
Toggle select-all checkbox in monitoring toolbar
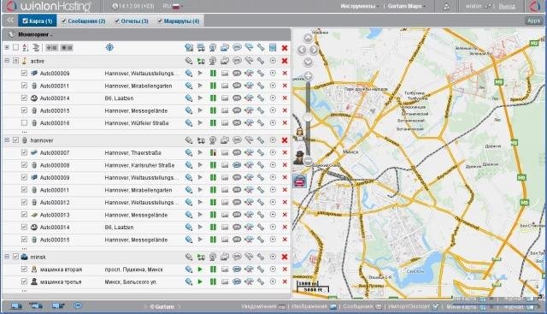tap(15, 47)
